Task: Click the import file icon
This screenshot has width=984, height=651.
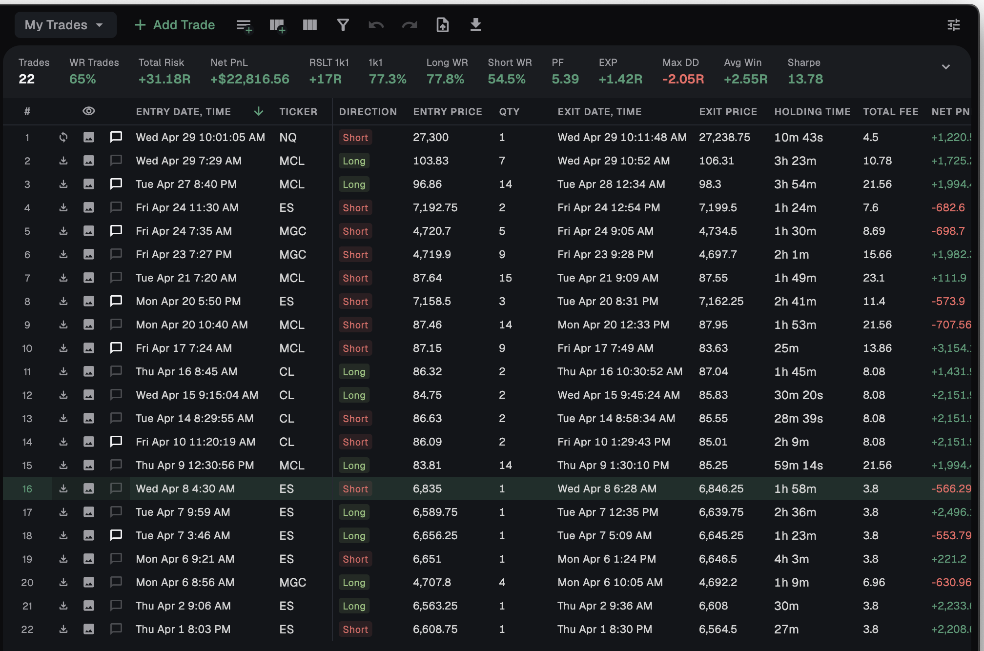Action: 442,25
